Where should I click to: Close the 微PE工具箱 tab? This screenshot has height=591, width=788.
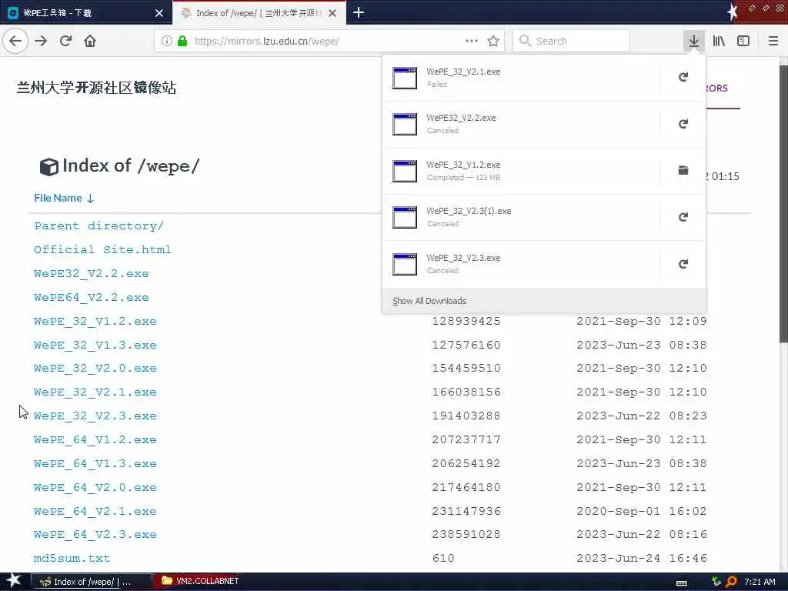click(x=159, y=13)
